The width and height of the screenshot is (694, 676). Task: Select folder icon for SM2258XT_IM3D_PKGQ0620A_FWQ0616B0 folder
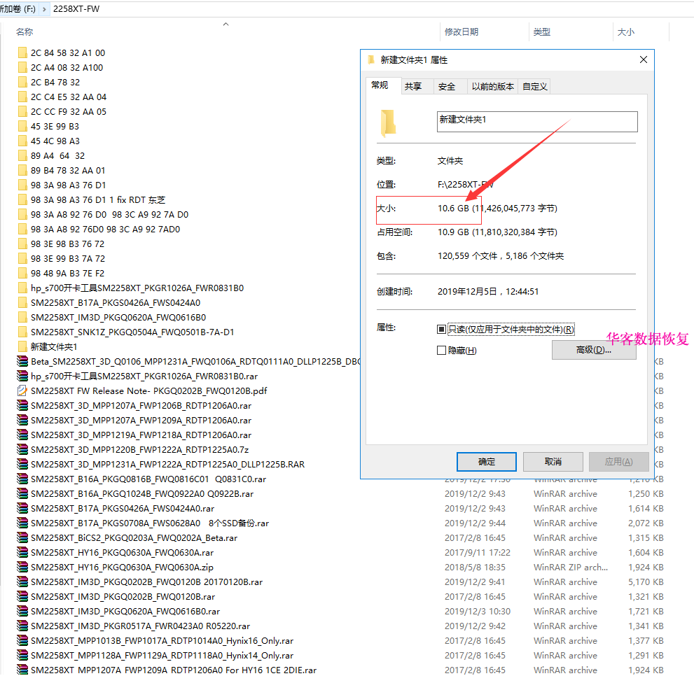[22, 317]
